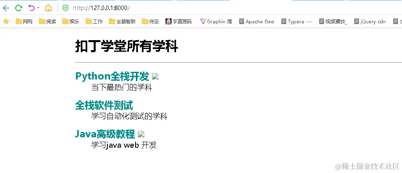
Task: Open the 全栈软件测试 subject link
Action: pos(104,105)
